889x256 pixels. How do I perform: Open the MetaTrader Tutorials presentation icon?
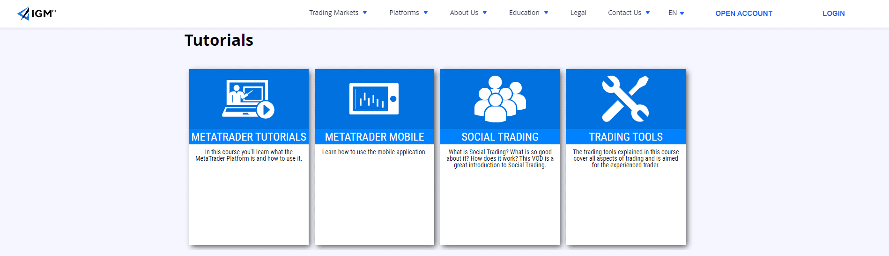[x=248, y=99]
